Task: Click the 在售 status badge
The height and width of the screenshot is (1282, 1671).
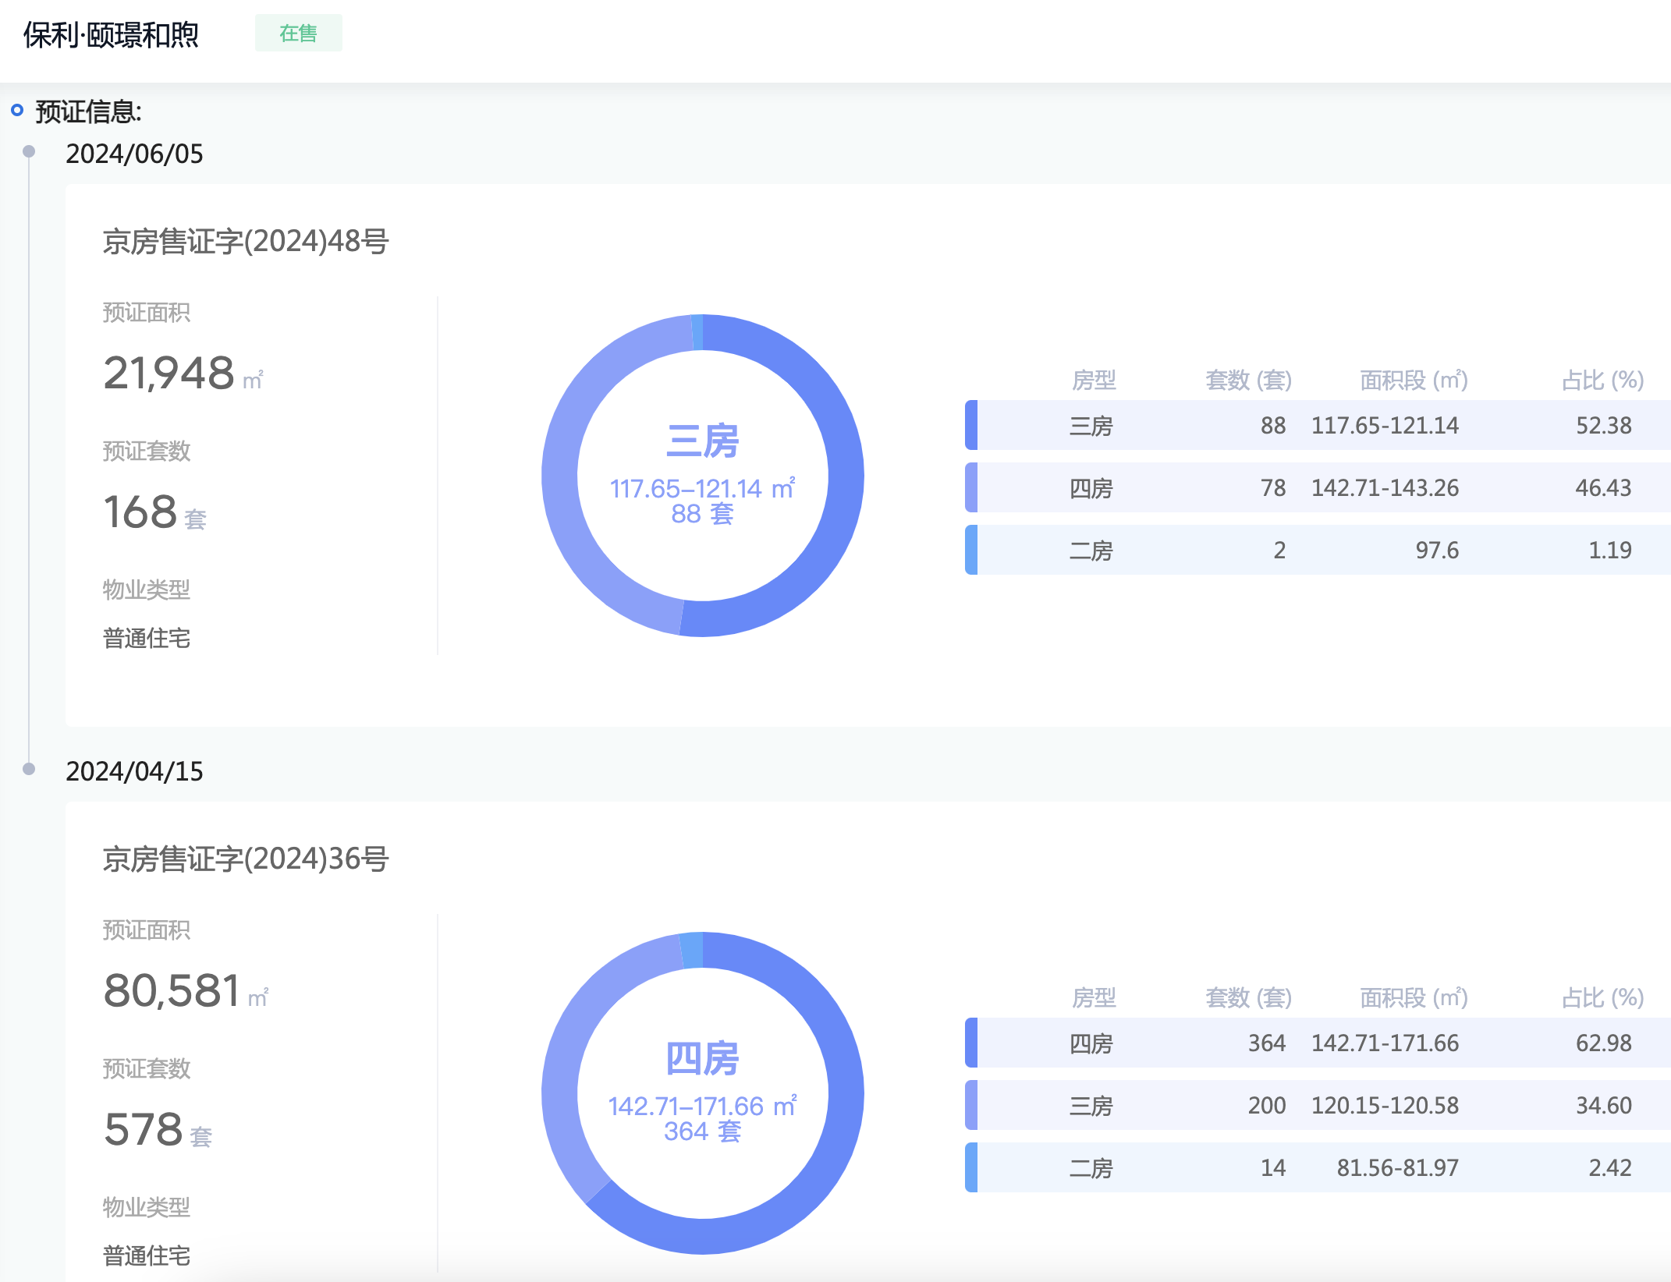Action: [298, 34]
